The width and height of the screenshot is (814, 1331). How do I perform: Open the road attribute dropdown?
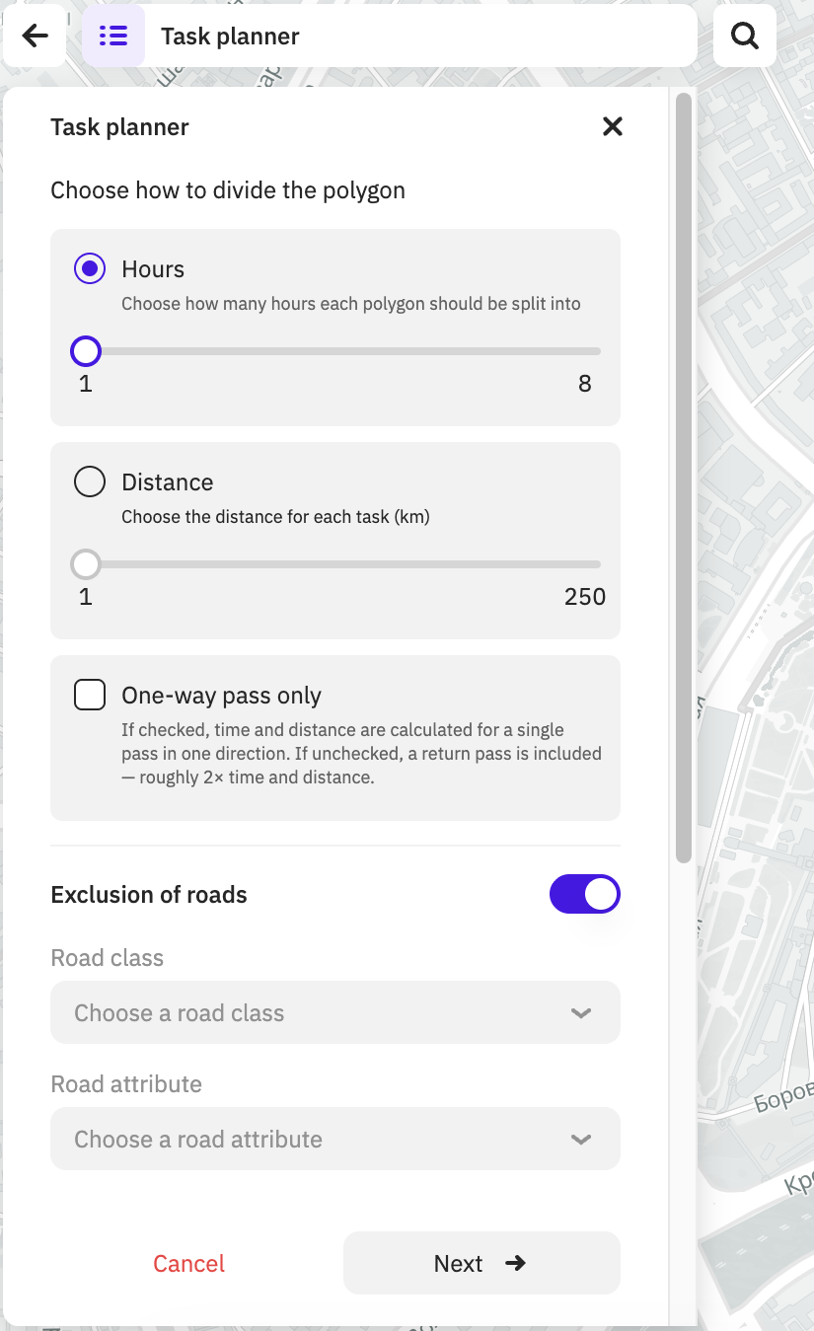(x=335, y=1139)
